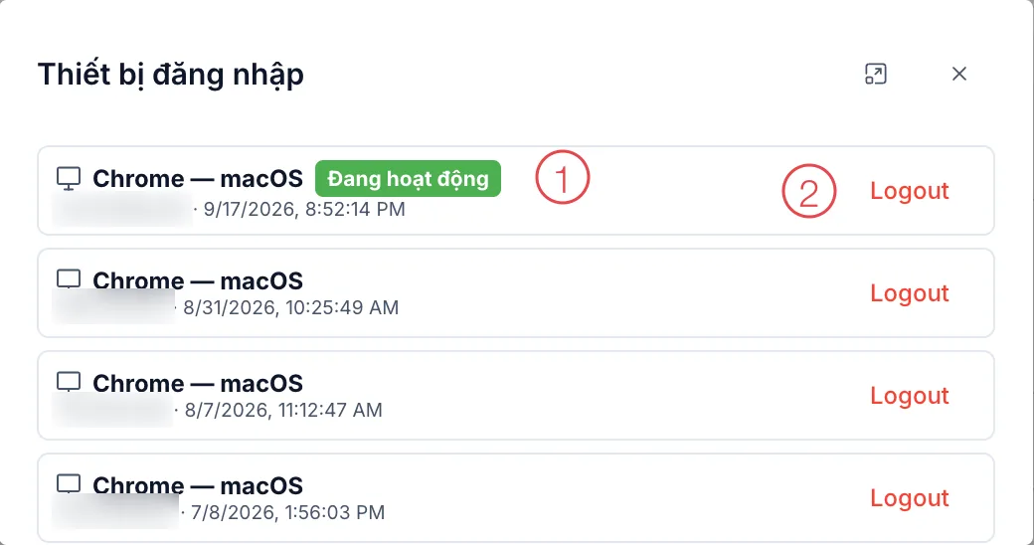Image resolution: width=1034 pixels, height=545 pixels.
Task: Logout the 8/7/2026 Chrome session
Action: pyautogui.click(x=910, y=395)
